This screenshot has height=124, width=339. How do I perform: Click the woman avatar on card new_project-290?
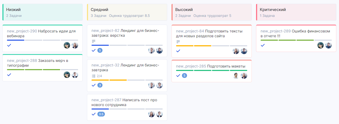75,45
